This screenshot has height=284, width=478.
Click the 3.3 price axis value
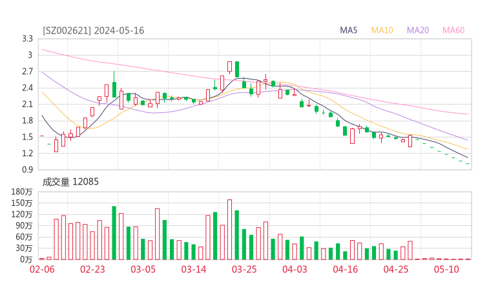(x=27, y=39)
